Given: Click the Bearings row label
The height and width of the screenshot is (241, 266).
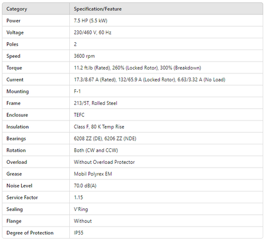Looking at the screenshot, I should coord(16,139).
